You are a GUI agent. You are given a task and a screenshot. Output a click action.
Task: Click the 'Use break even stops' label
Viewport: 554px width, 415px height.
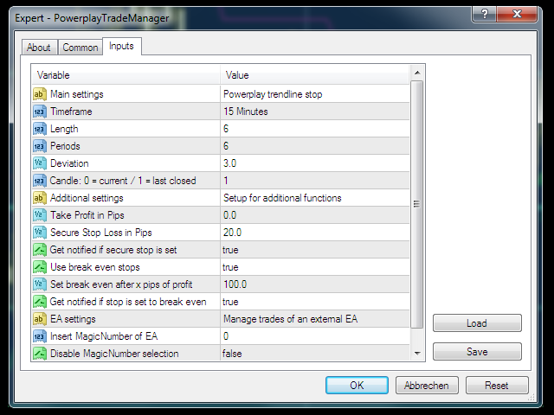(95, 267)
